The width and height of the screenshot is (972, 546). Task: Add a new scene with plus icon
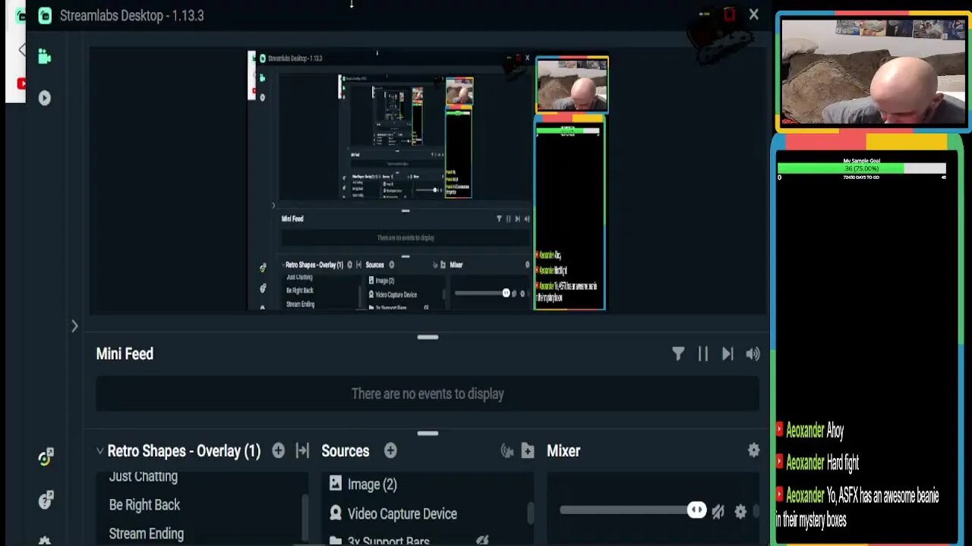point(279,450)
